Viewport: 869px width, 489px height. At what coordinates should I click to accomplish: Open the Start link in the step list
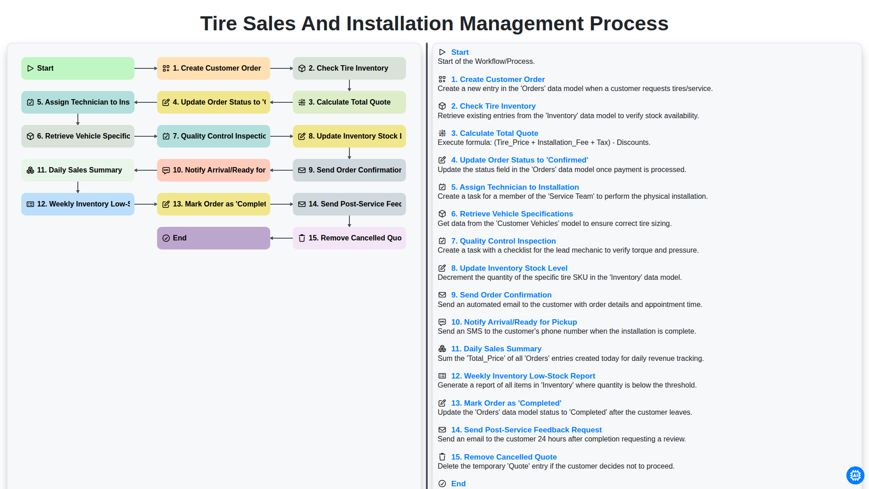pyautogui.click(x=460, y=52)
